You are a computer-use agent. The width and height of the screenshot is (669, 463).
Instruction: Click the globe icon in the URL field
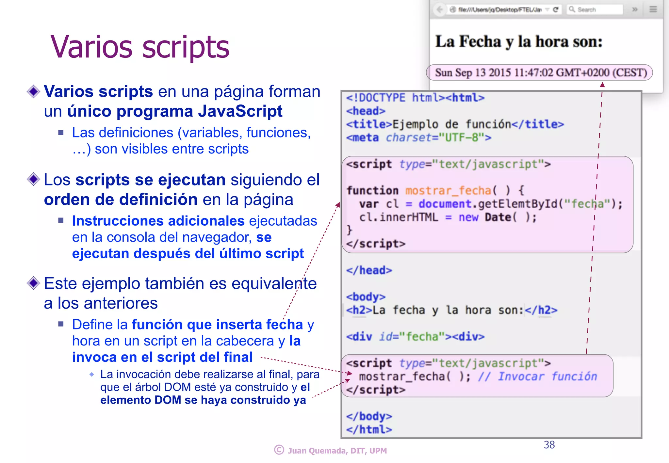(x=452, y=9)
